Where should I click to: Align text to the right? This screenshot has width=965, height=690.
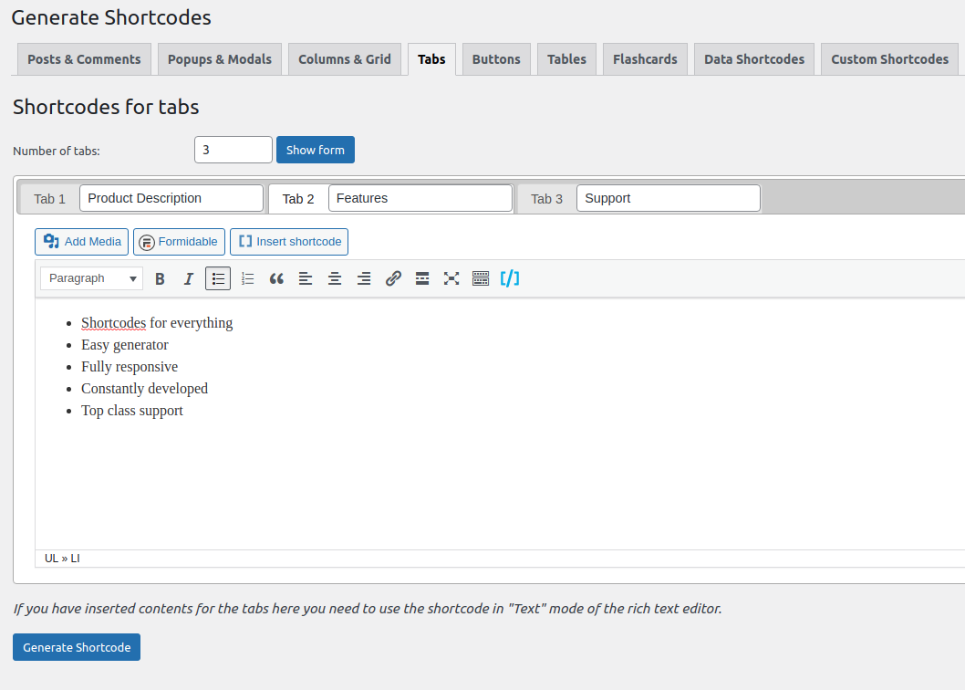click(364, 278)
